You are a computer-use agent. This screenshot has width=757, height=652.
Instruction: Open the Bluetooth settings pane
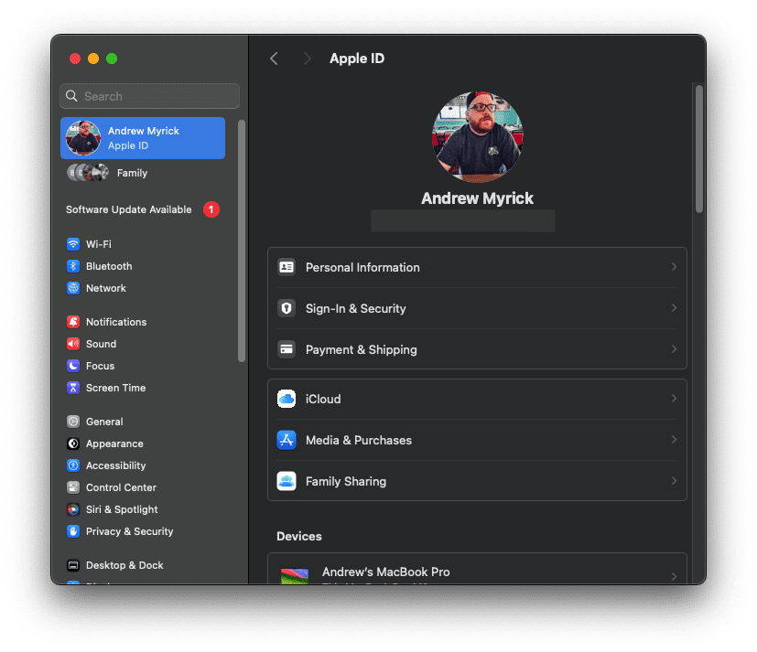click(143, 266)
